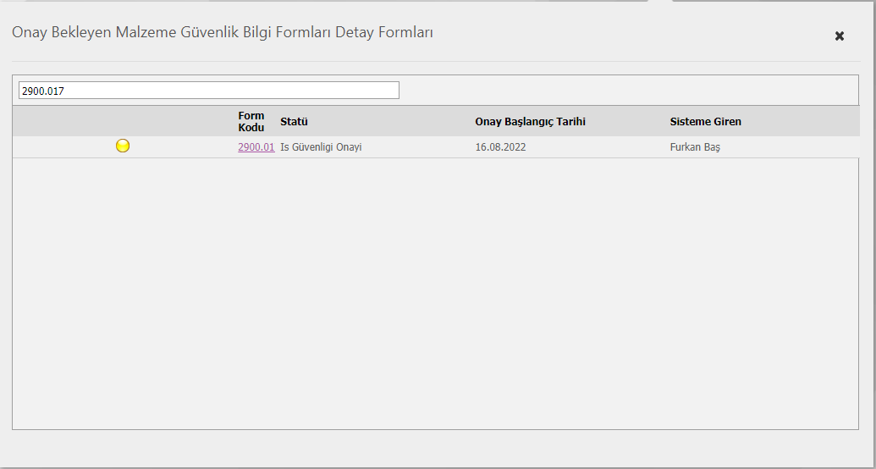
Task: Click the dialog footer area below the list
Action: coord(435,447)
